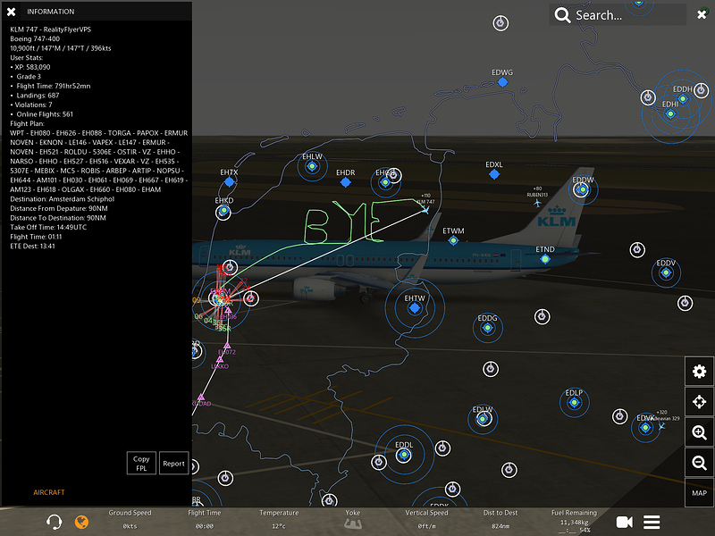Viewport: 715px width, 536px height.
Task: Select the EDDW airport marker
Action: click(583, 189)
